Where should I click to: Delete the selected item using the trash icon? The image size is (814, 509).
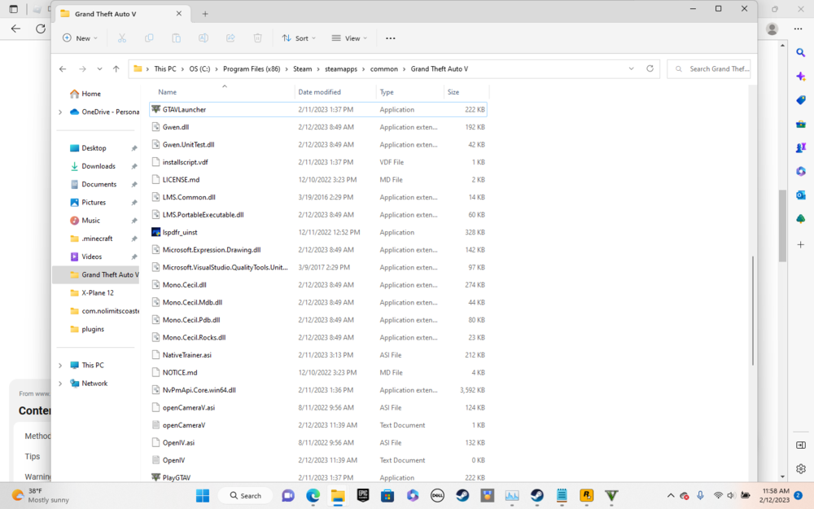257,37
